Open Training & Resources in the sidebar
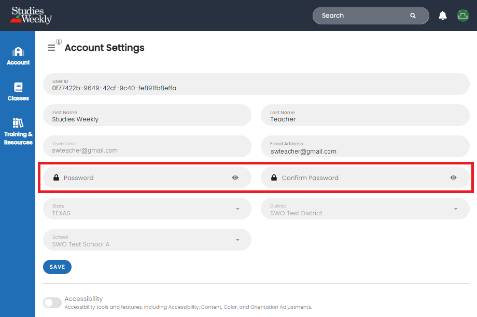 (18, 132)
